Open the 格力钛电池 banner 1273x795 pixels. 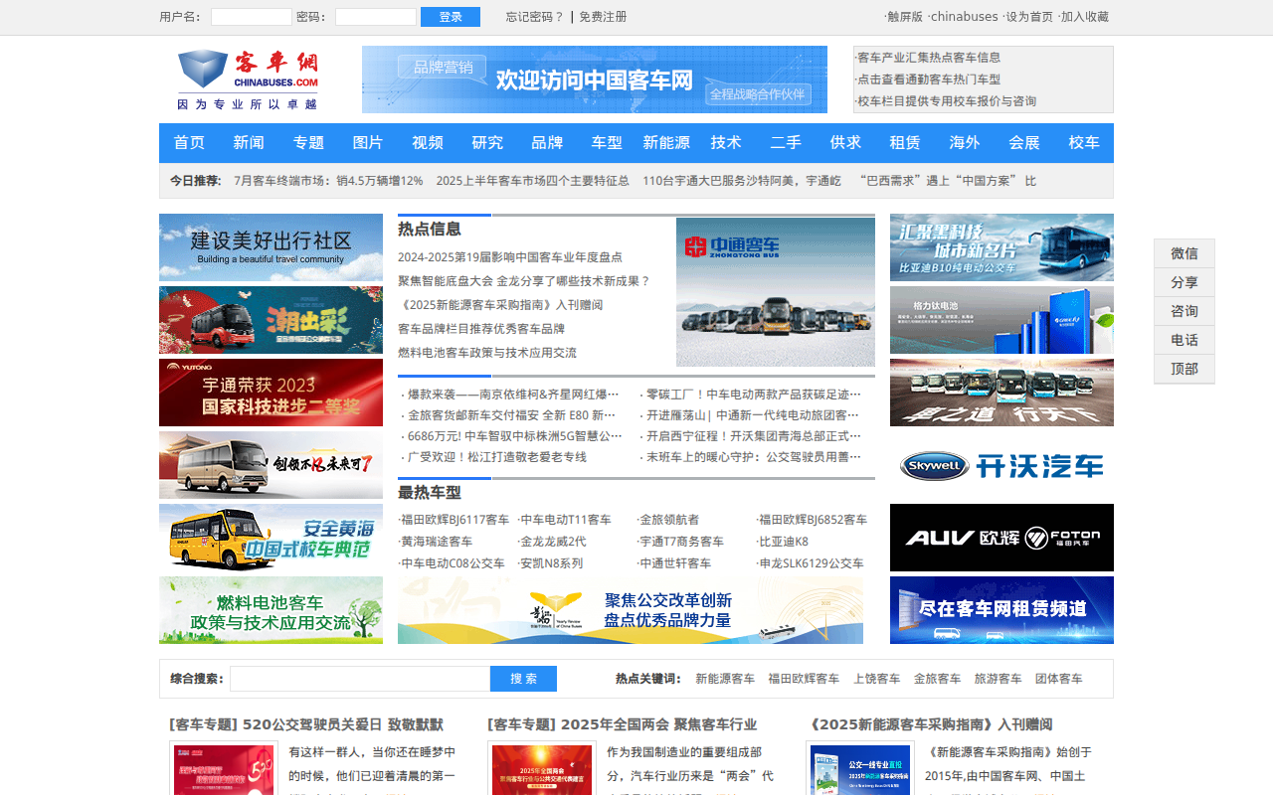click(1001, 320)
